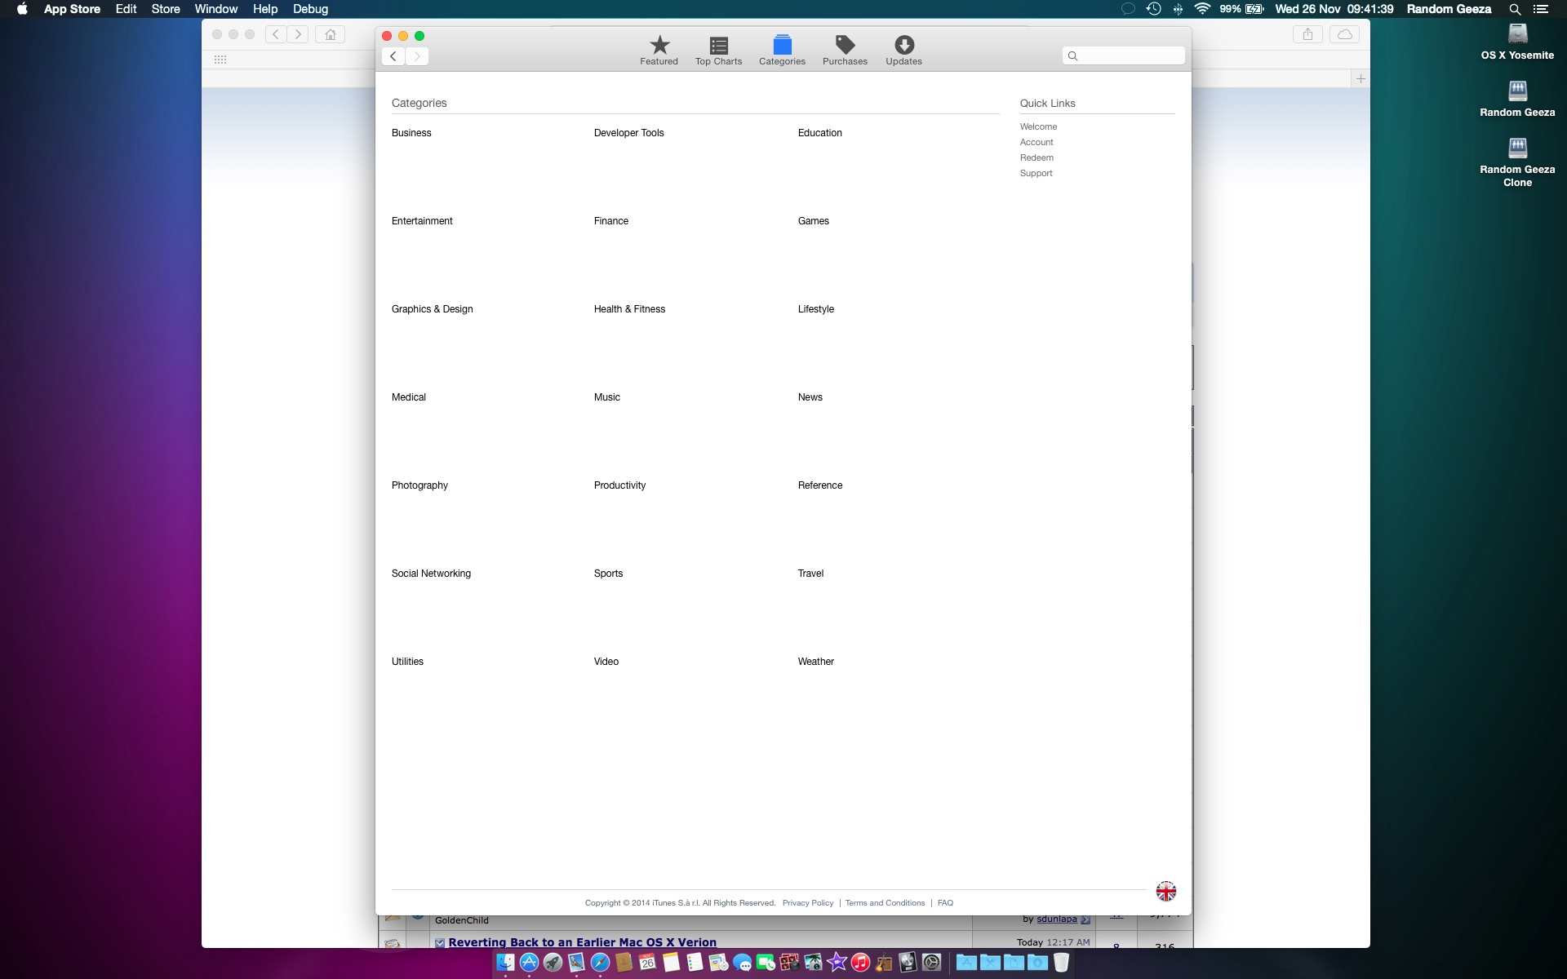Open iMovie star icon in Dock
The width and height of the screenshot is (1567, 979).
click(837, 963)
